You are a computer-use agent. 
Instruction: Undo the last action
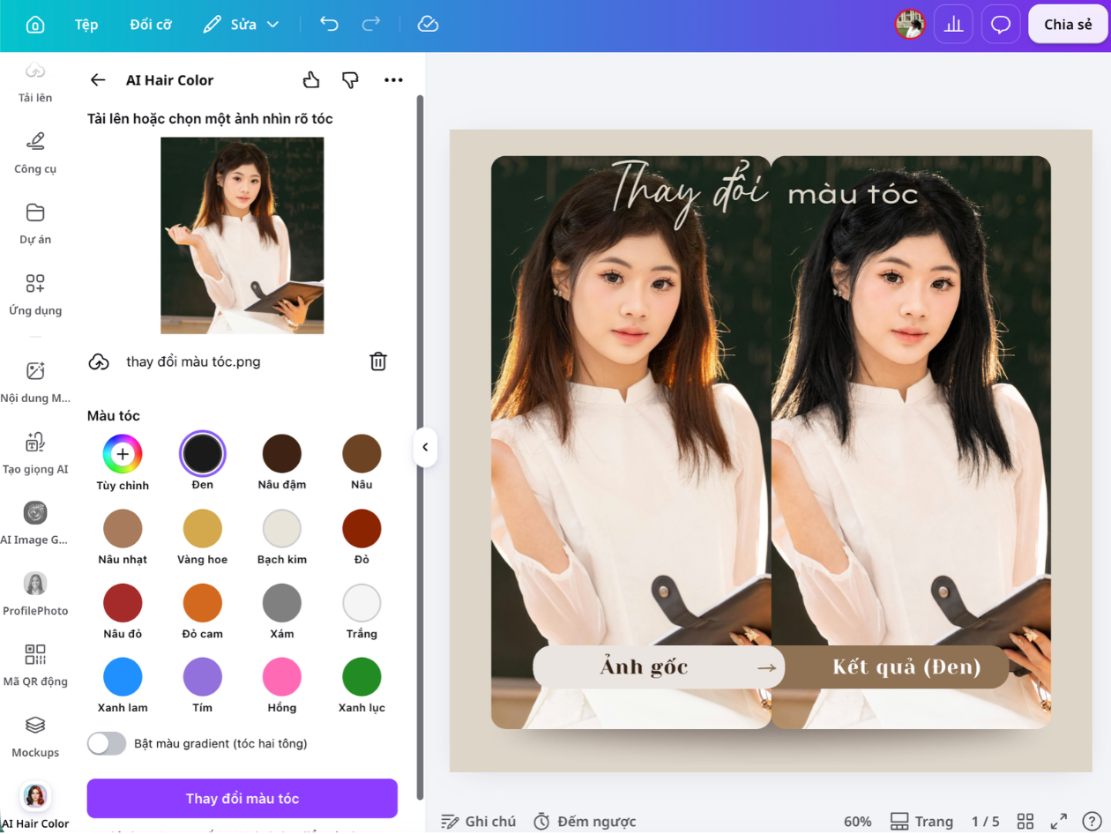(x=329, y=24)
